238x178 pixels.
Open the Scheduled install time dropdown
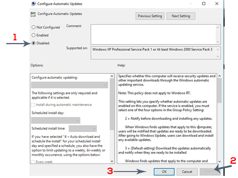(83, 129)
